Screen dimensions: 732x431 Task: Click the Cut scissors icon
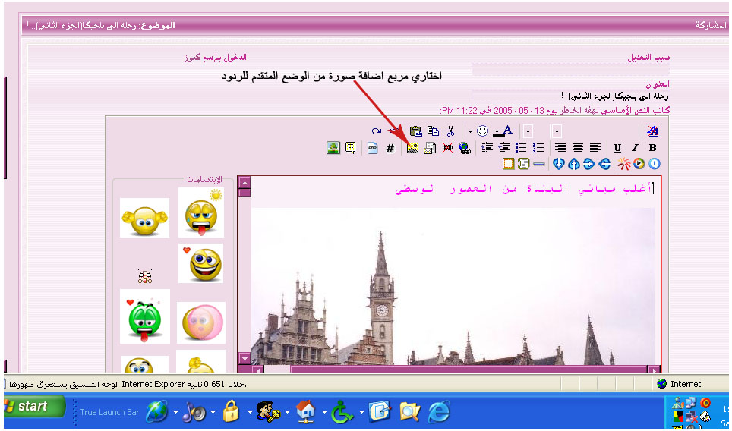coord(450,131)
